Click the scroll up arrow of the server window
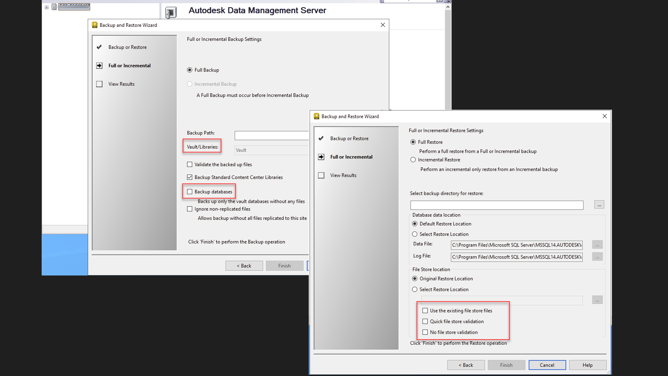This screenshot has height=376, width=668. [448, 7]
